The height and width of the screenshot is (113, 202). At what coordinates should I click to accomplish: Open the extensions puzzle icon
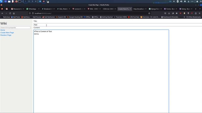coord(196,13)
